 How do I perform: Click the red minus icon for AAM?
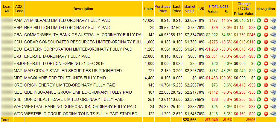click(266, 20)
